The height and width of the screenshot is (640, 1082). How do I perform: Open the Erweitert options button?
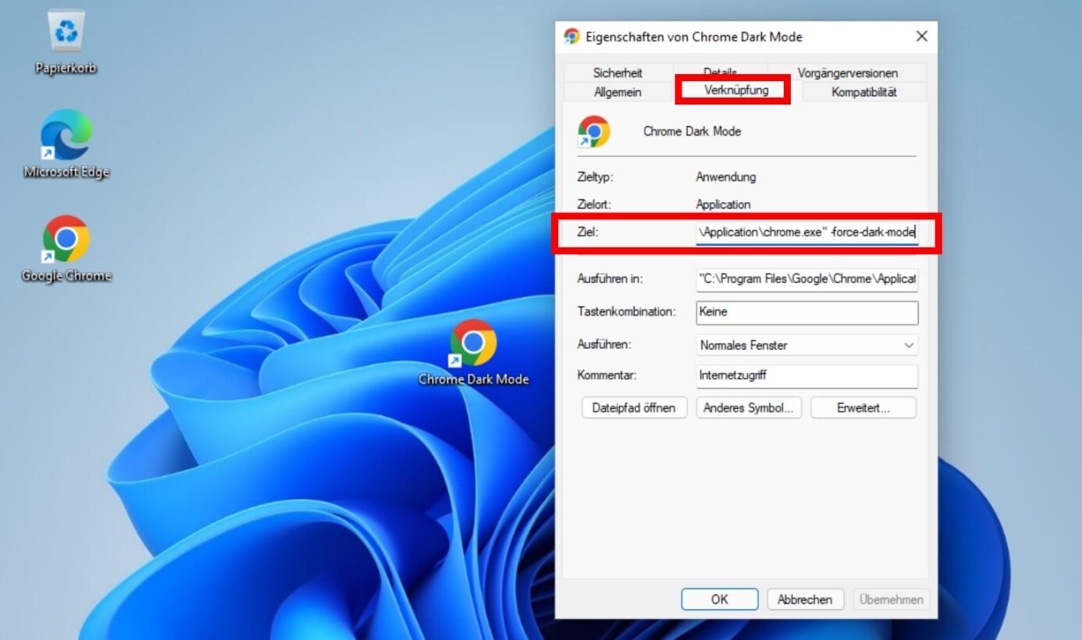pos(863,407)
